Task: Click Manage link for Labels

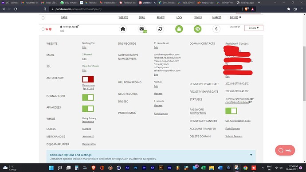Action: (x=86, y=129)
